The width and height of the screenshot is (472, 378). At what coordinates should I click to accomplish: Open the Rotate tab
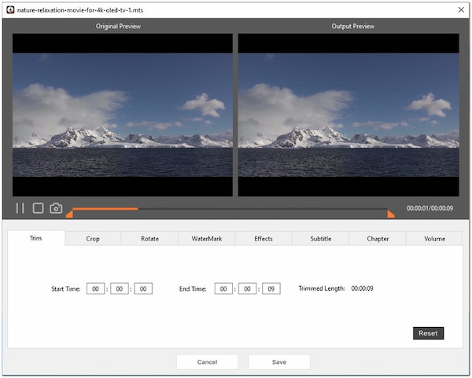point(149,239)
